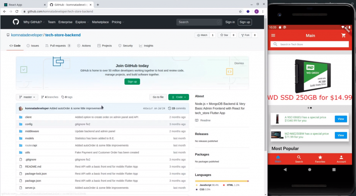Click the green Sign up button in banner
The height and width of the screenshot is (196, 356).
pos(132,82)
